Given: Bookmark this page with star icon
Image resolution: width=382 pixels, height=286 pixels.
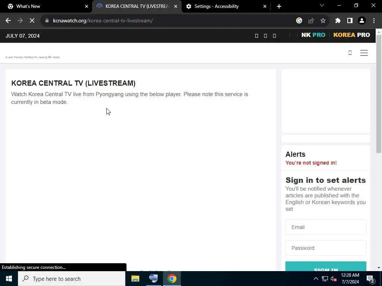Looking at the screenshot, I should point(323,21).
